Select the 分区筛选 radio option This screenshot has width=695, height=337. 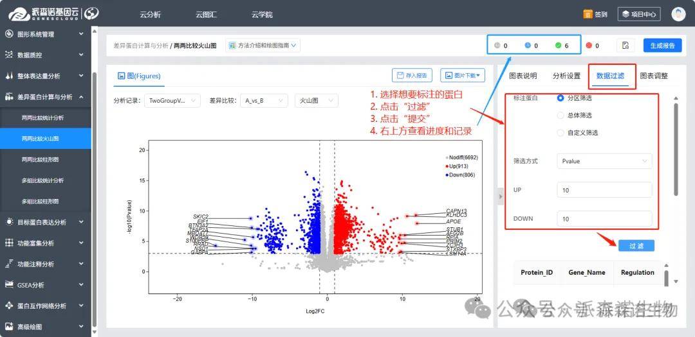[x=561, y=98]
